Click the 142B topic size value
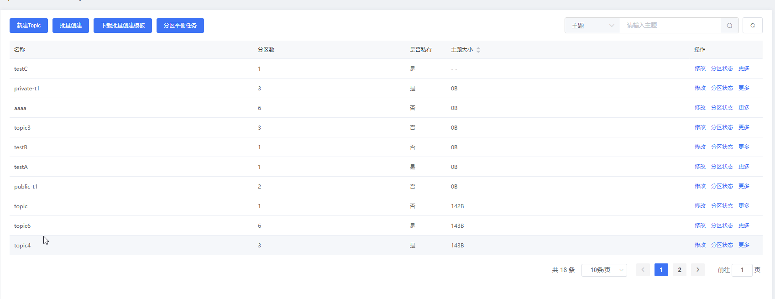 pos(457,206)
